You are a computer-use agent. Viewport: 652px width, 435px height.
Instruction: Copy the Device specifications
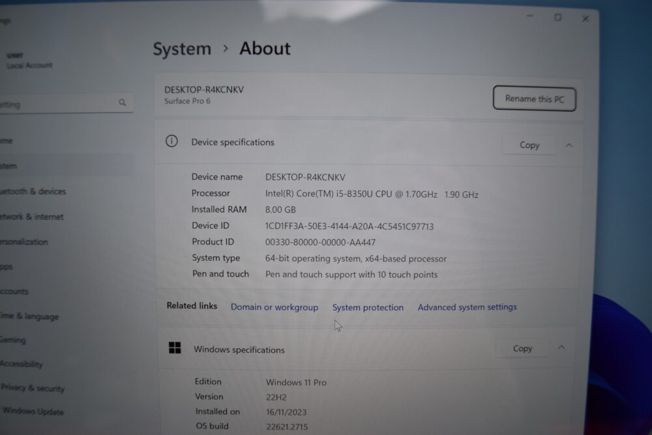point(529,145)
